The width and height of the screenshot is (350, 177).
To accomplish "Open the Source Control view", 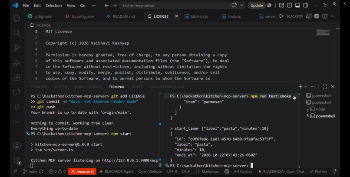I will click(17, 48).
